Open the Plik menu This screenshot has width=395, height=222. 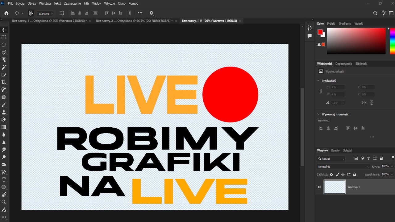(10, 3)
